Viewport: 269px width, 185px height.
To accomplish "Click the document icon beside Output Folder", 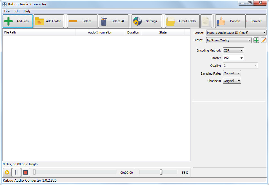I will (206, 21).
